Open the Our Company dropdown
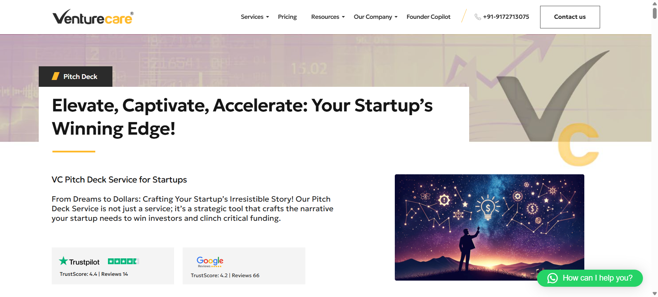 pos(373,16)
